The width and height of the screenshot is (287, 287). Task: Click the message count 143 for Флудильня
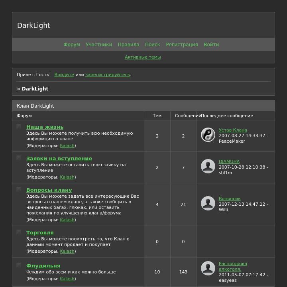(183, 272)
